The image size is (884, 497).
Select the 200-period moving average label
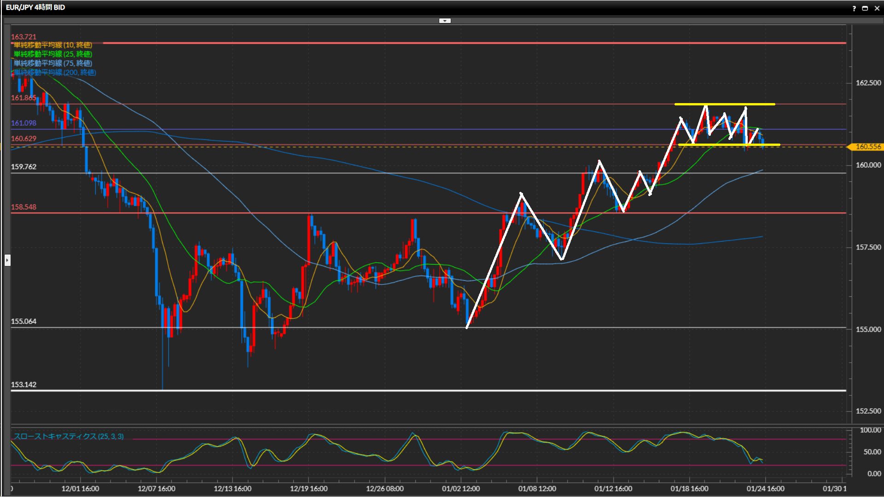point(55,73)
